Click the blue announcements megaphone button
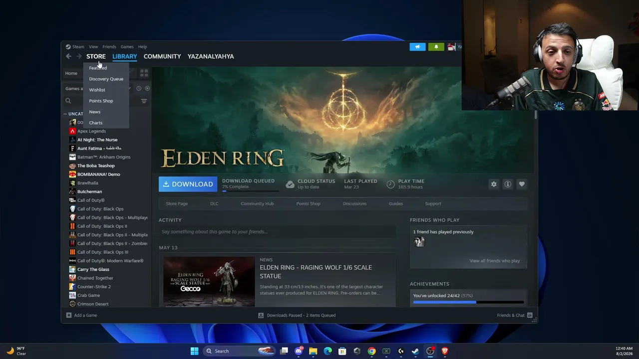The width and height of the screenshot is (639, 359). (x=418, y=47)
